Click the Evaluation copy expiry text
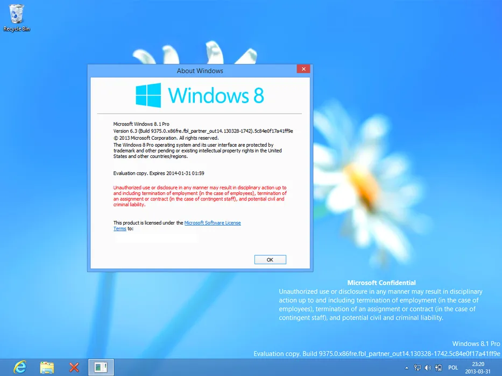502x376 pixels. [x=159, y=173]
